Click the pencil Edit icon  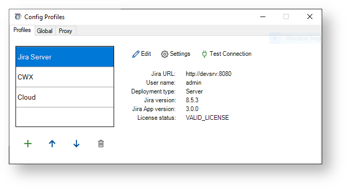coord(135,54)
